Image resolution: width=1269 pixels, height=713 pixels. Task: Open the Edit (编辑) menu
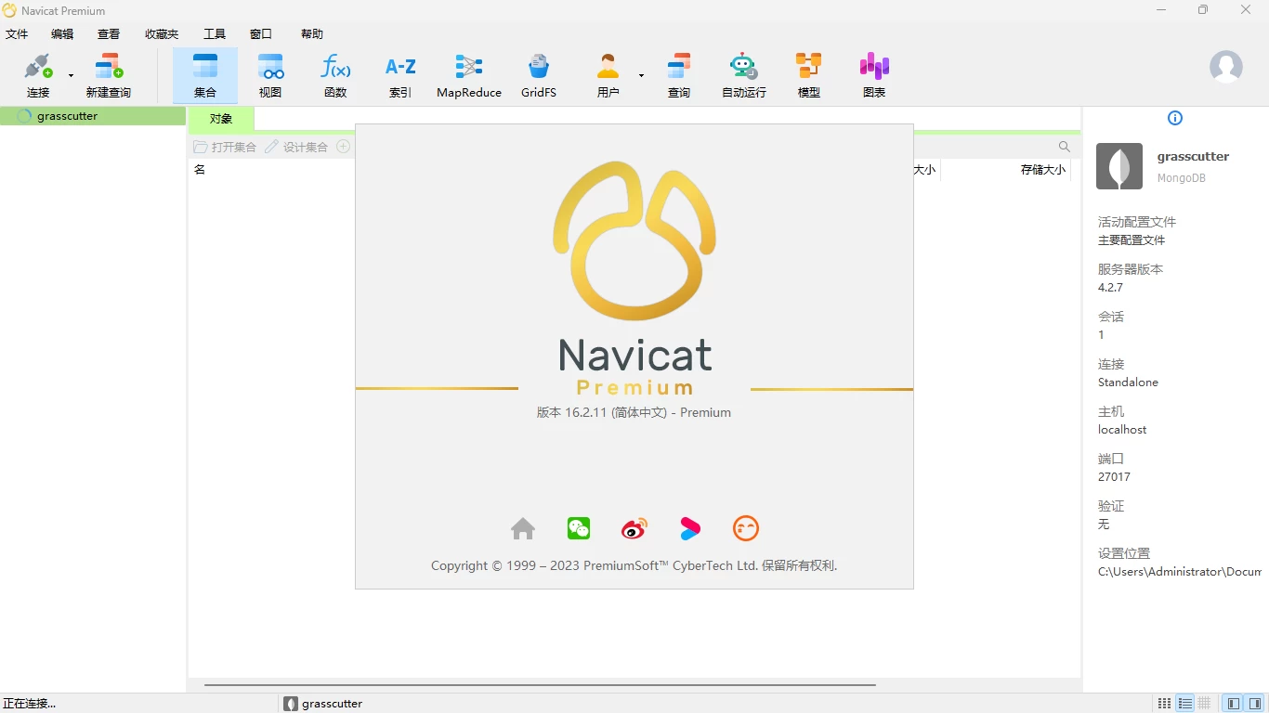[x=62, y=34]
